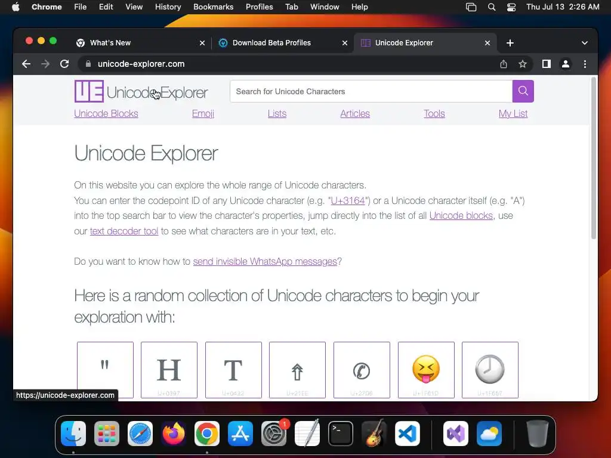The width and height of the screenshot is (611, 458).
Task: Open the File menu
Action: pyautogui.click(x=81, y=7)
